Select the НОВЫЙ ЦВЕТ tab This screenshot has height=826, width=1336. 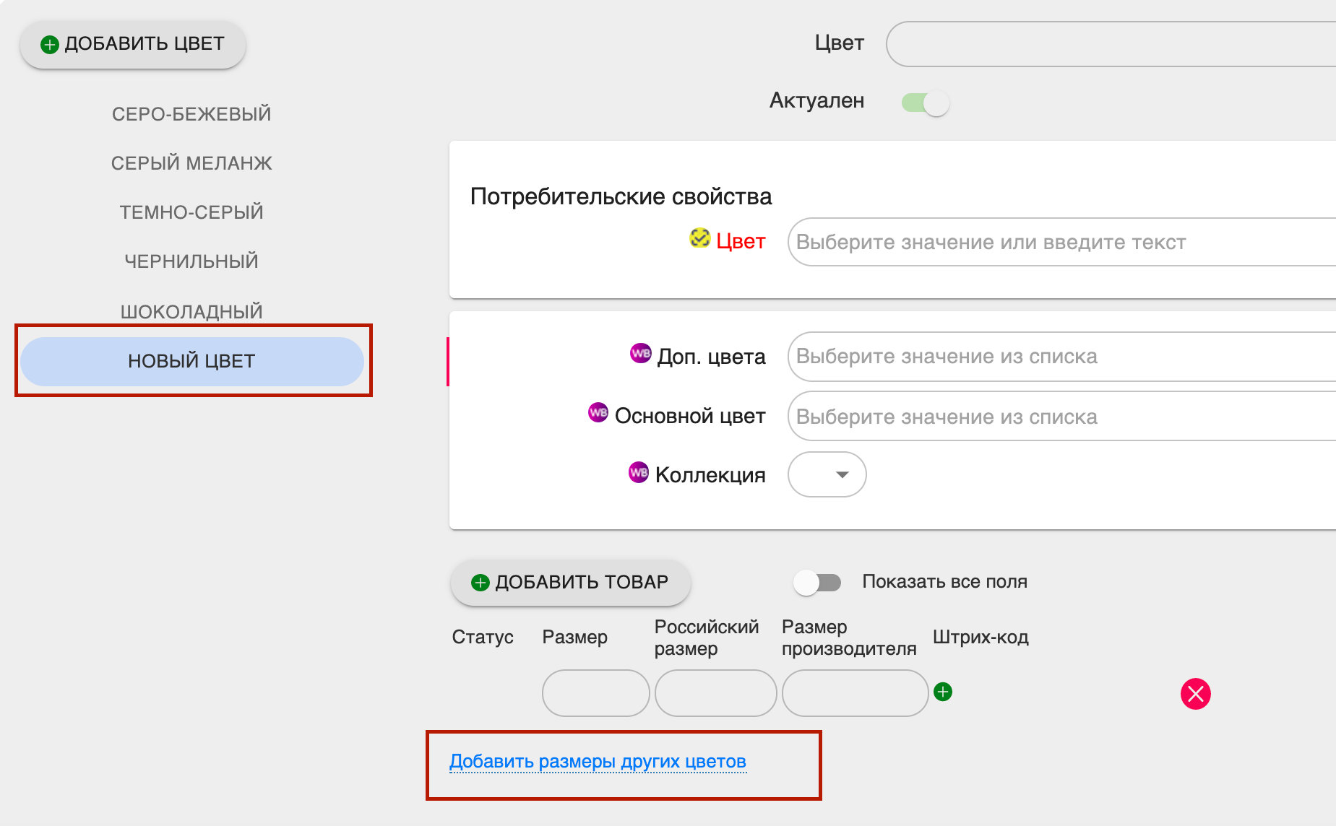click(x=192, y=361)
